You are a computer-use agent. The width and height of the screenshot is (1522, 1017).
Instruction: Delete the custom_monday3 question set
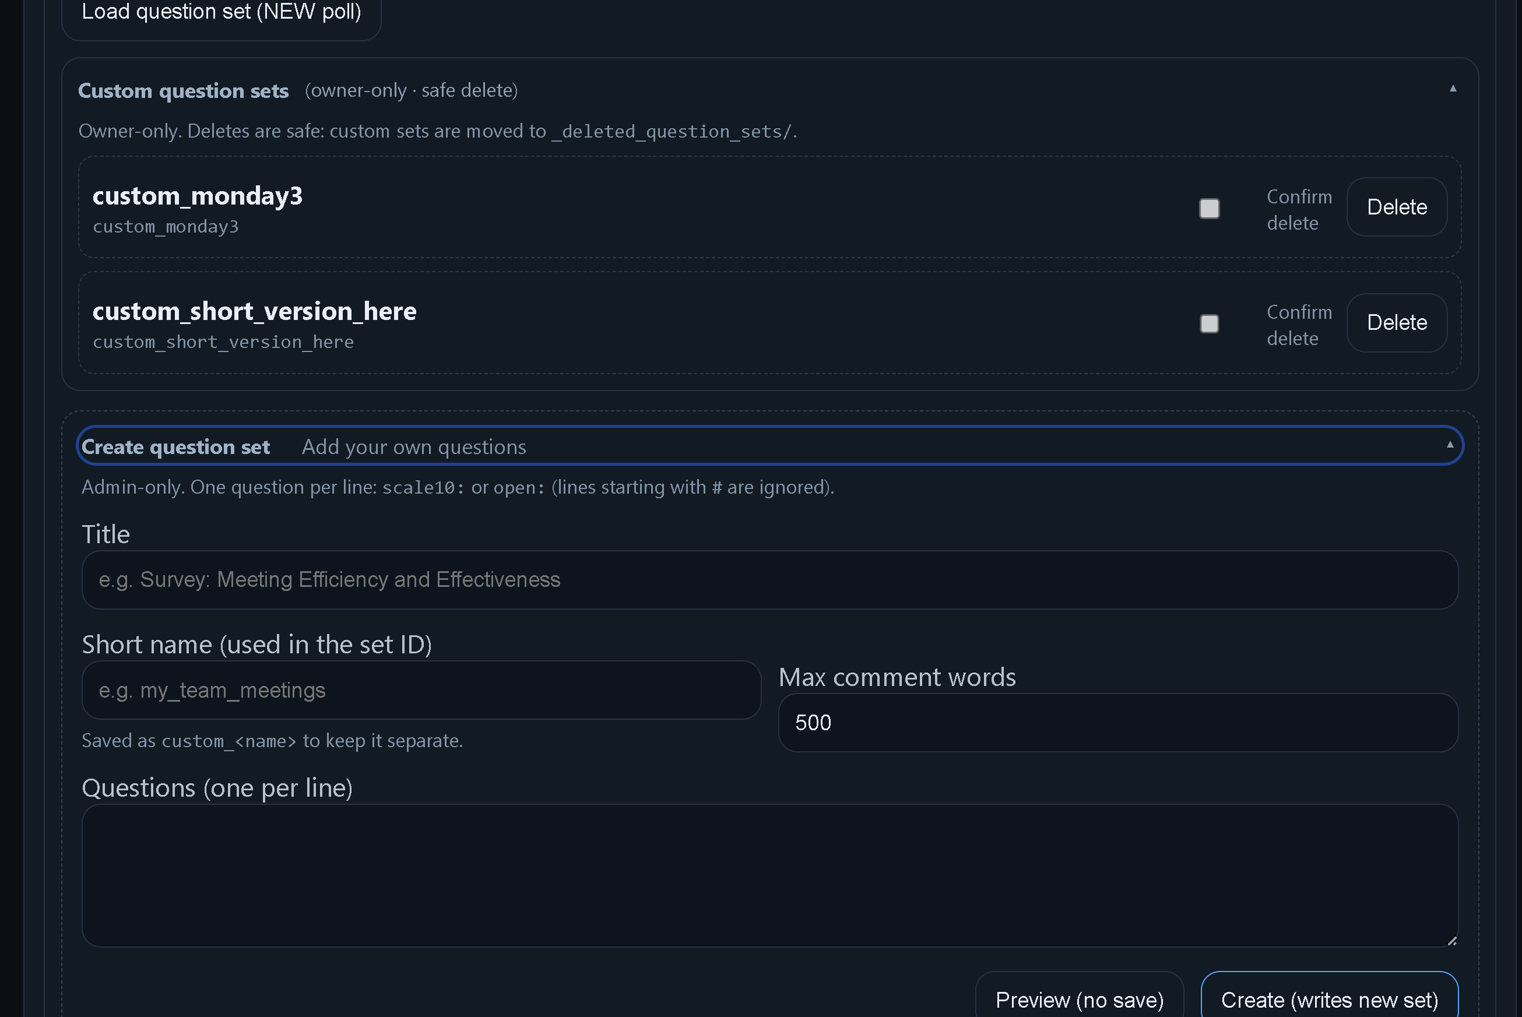[1396, 207]
